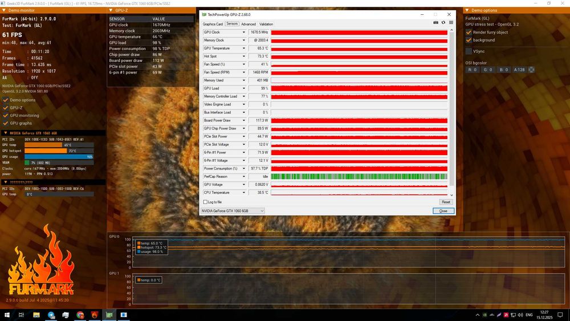Enable Log to file in GPU-Z
Image resolution: width=570 pixels, height=321 pixels.
205,202
